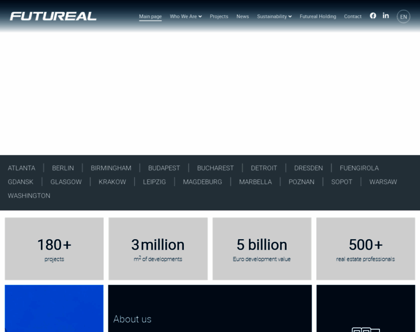This screenshot has height=332, width=420.
Task: Open the News menu item
Action: click(243, 17)
